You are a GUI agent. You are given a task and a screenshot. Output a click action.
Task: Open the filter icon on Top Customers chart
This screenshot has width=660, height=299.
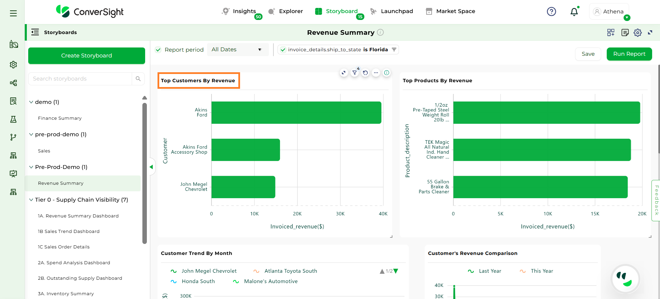pyautogui.click(x=355, y=73)
